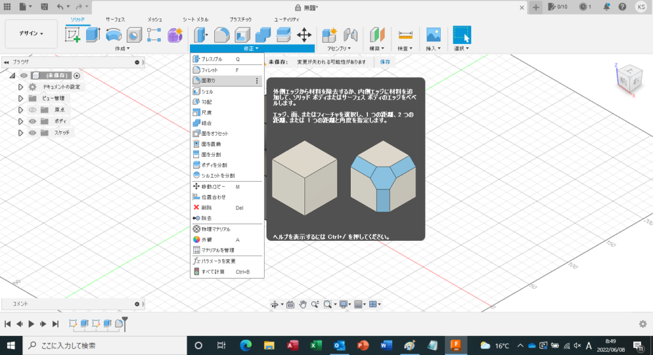Choose パラメータを変更 menu entry

(x=226, y=261)
